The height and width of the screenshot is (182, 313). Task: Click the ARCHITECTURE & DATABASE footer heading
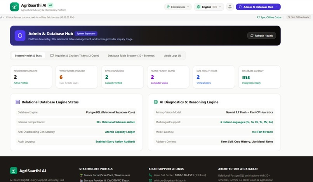[238, 169]
